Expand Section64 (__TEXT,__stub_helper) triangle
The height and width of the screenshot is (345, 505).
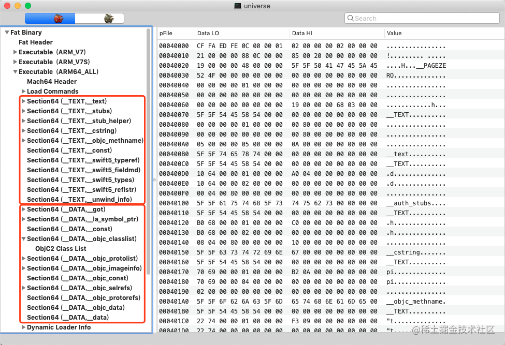point(23,121)
